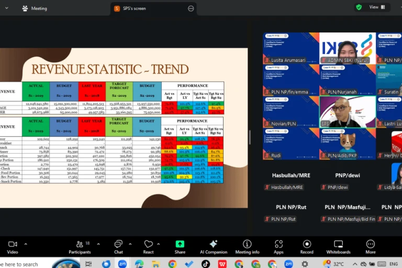Start recording with Record button
402x268 pixels.
coord(307,247)
